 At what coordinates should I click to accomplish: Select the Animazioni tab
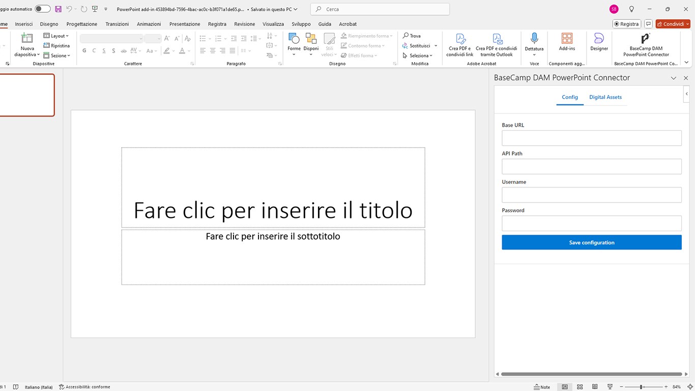click(x=149, y=24)
